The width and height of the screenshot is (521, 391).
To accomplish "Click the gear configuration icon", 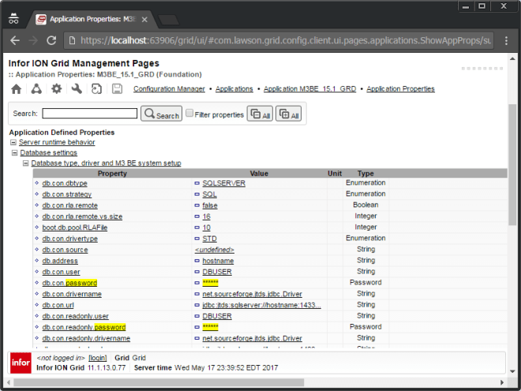I will tap(57, 89).
